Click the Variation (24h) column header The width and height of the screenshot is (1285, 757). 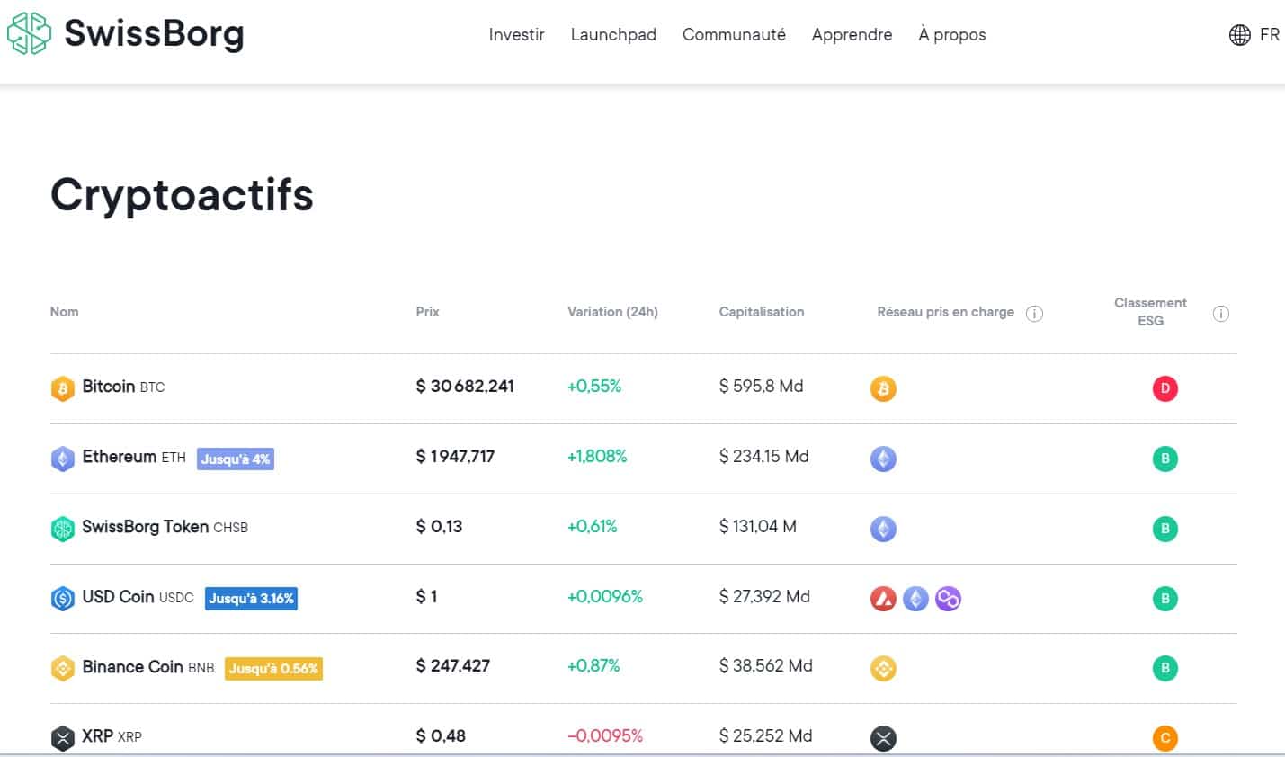(612, 312)
